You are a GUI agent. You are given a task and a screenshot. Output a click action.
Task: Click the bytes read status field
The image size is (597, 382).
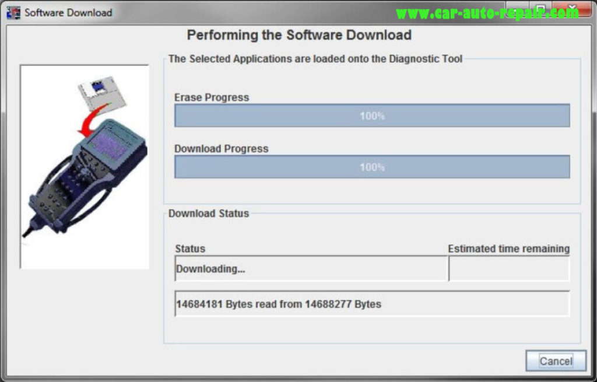[372, 303]
